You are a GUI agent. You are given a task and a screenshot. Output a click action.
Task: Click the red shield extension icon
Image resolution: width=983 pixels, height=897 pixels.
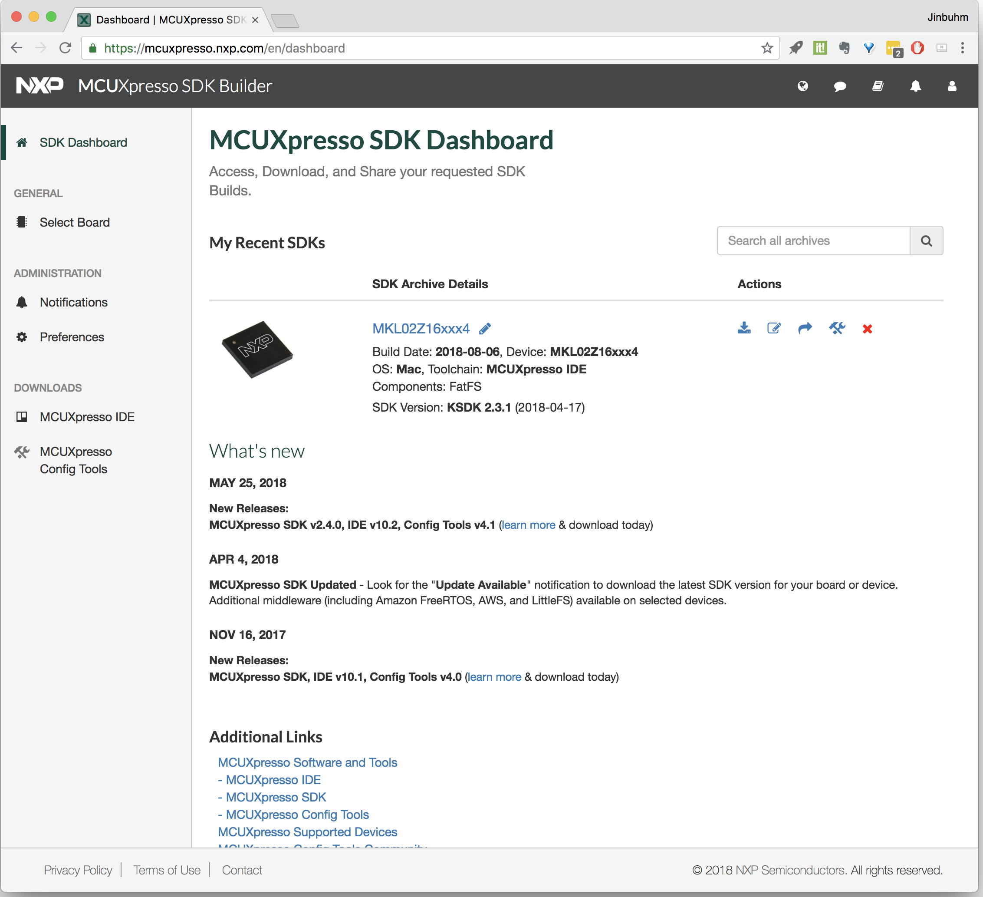917,48
